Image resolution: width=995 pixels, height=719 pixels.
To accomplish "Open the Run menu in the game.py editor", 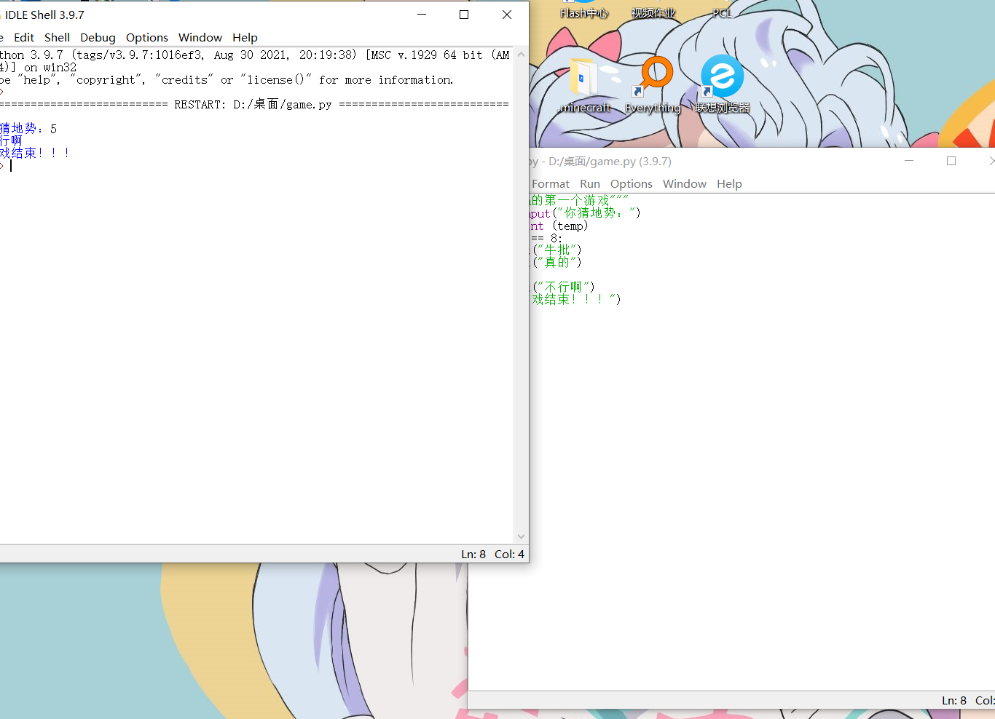I will 590,184.
